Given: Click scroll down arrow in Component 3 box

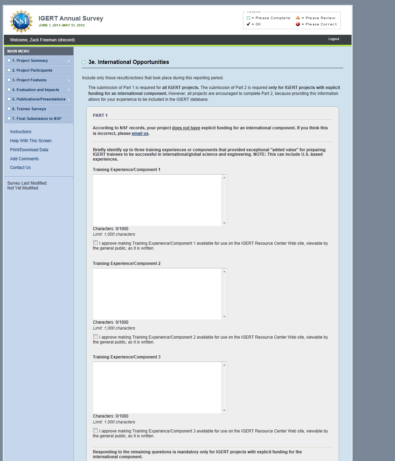Looking at the screenshot, I should (224, 410).
